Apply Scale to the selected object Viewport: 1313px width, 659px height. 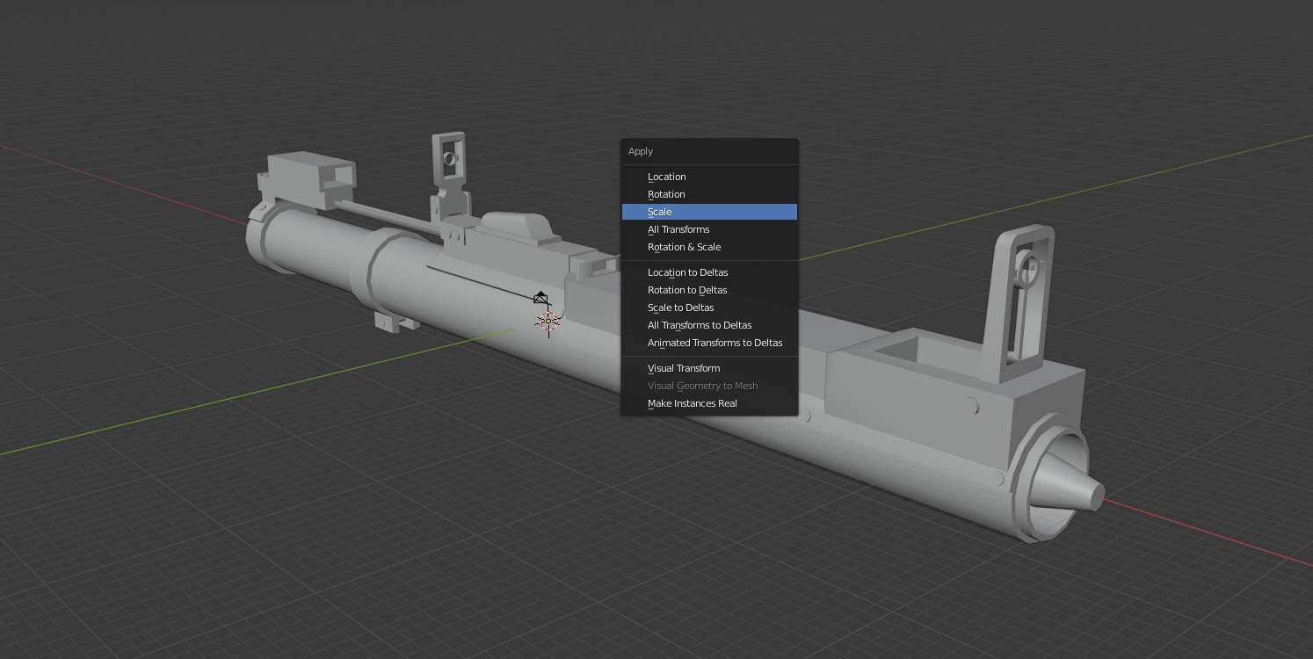pos(659,212)
